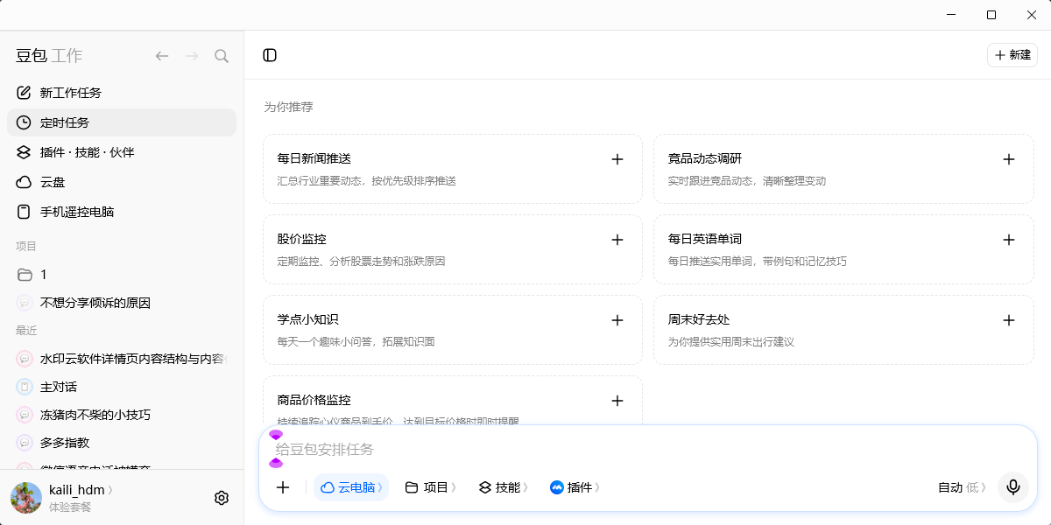1051x525 pixels.
Task: Click 体验套餐 plan label
Action: click(x=70, y=507)
